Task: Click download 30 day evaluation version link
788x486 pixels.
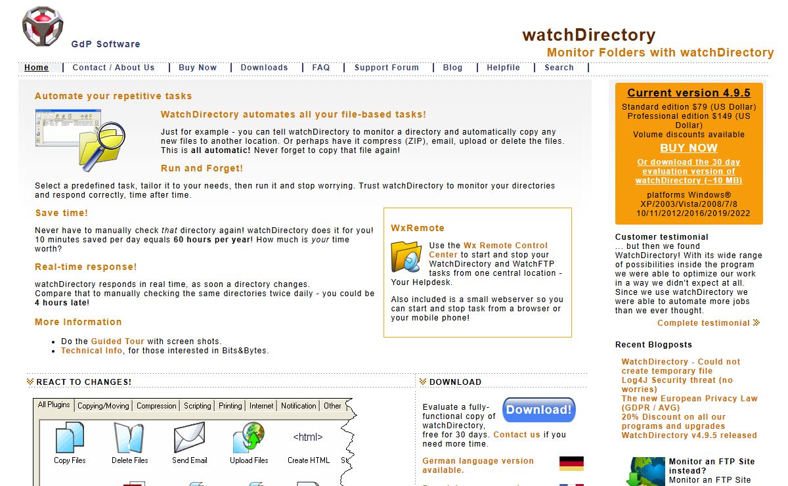Action: [689, 171]
